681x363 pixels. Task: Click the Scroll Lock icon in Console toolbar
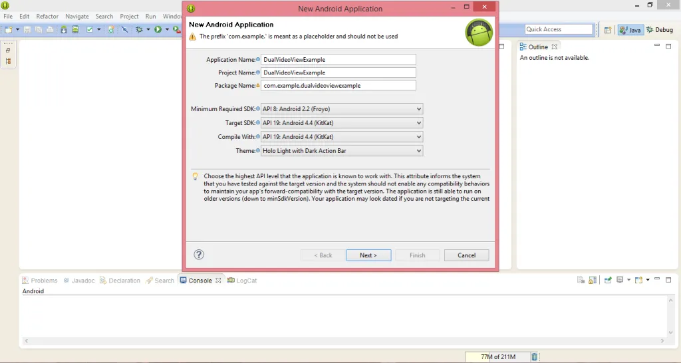coord(593,280)
